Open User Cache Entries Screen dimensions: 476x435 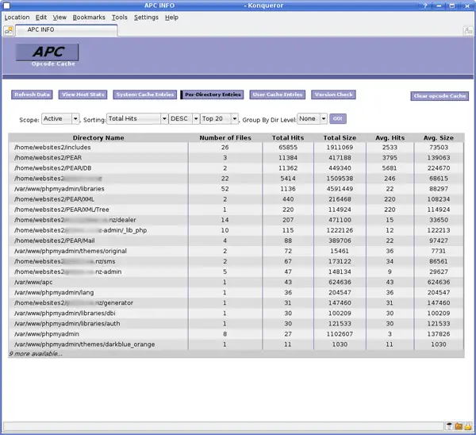click(x=278, y=94)
